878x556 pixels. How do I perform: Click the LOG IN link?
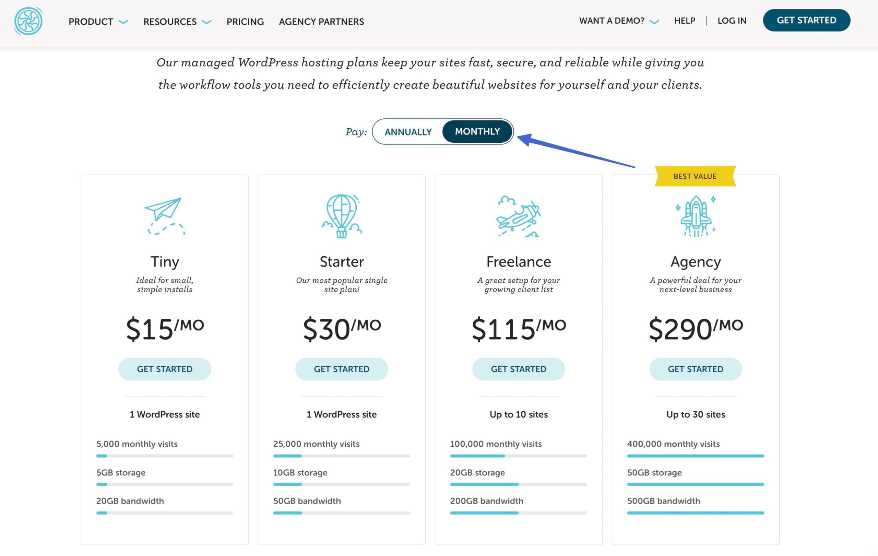[732, 21]
